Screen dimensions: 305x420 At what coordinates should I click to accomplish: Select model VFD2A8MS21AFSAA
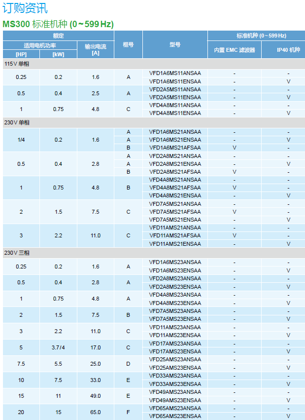click(x=175, y=172)
